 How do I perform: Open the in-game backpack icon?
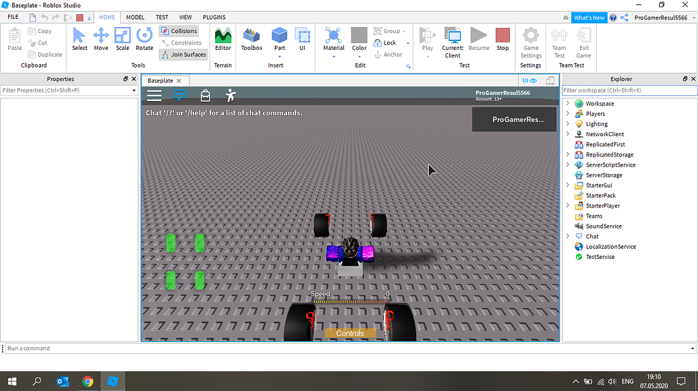tap(205, 95)
